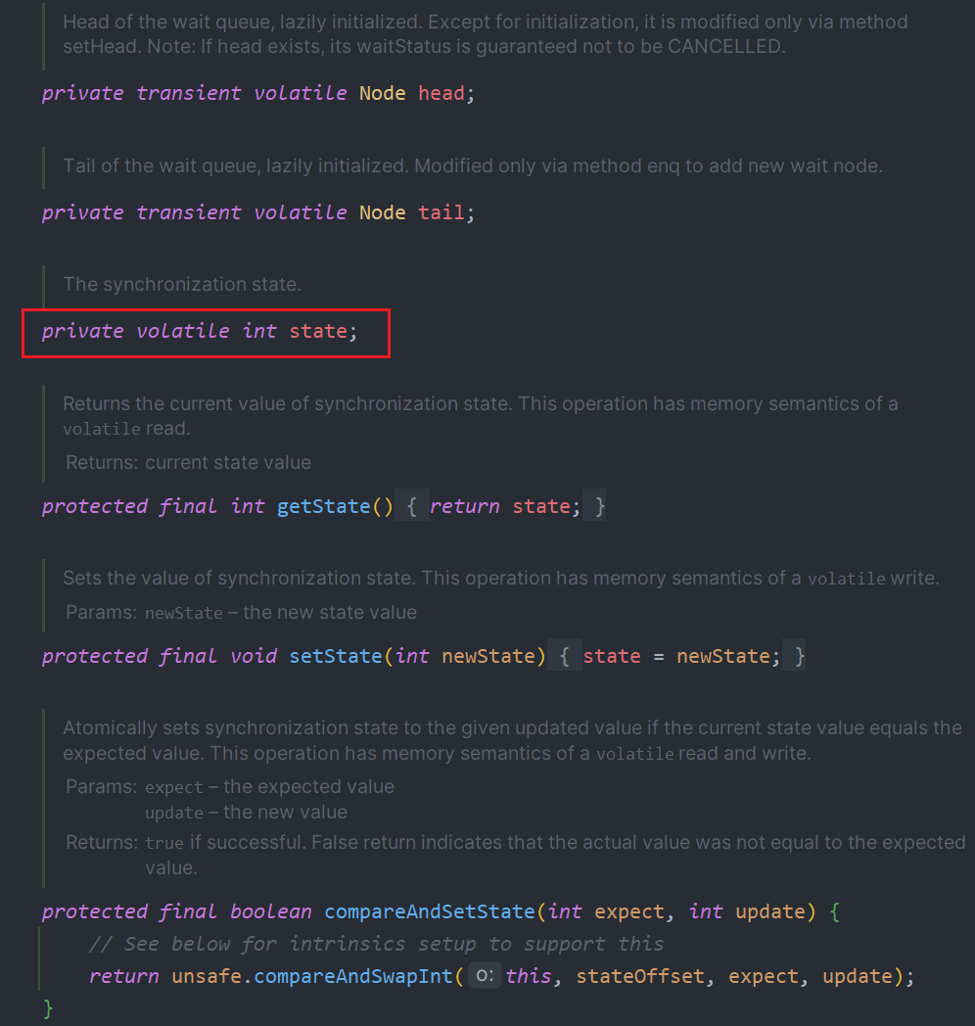The height and width of the screenshot is (1026, 975).
Task: Click the opening brace of compareAndSetState
Action: click(834, 911)
